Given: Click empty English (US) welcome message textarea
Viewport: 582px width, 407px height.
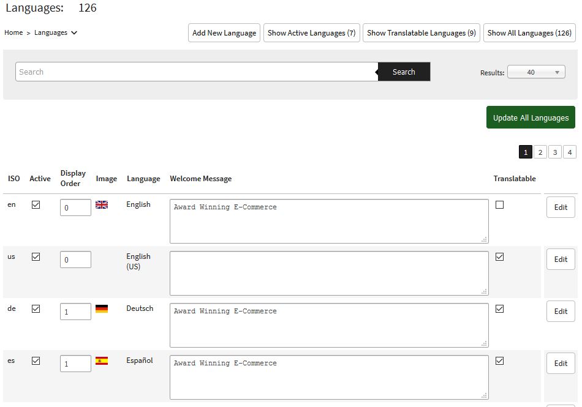Looking at the screenshot, I should coord(329,273).
